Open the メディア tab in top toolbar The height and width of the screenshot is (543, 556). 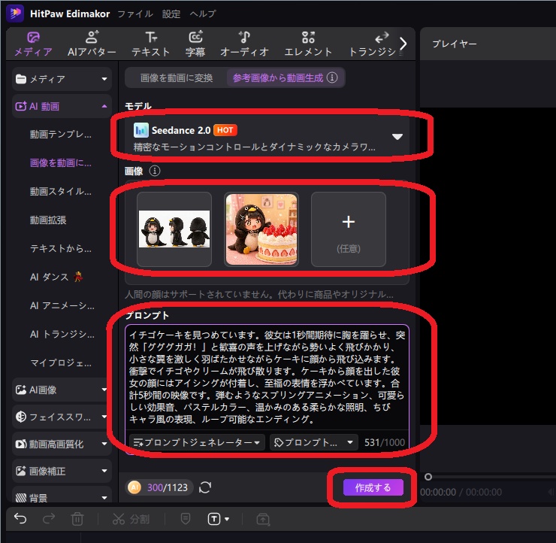(33, 44)
